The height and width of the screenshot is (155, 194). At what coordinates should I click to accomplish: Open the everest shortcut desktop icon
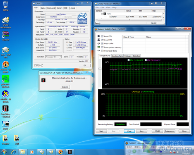coord(5,67)
